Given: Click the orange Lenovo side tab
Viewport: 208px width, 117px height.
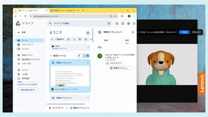Looking at the screenshot, I should coord(202,83).
